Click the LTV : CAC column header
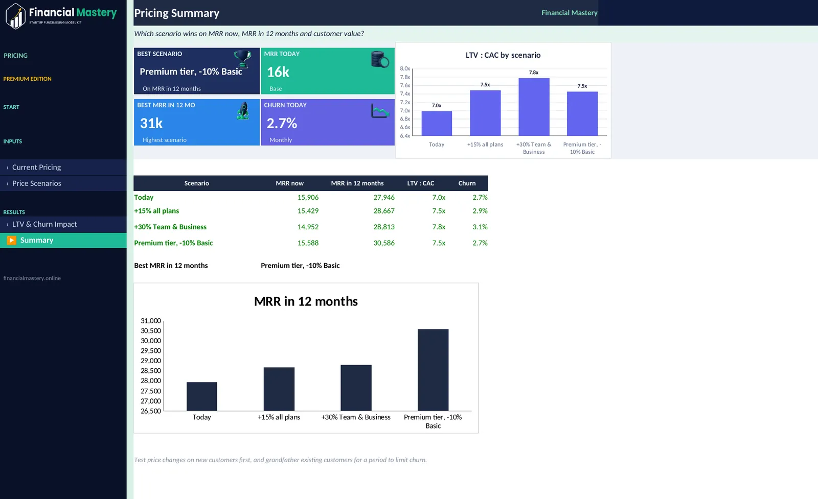This screenshot has width=818, height=499. 421,183
